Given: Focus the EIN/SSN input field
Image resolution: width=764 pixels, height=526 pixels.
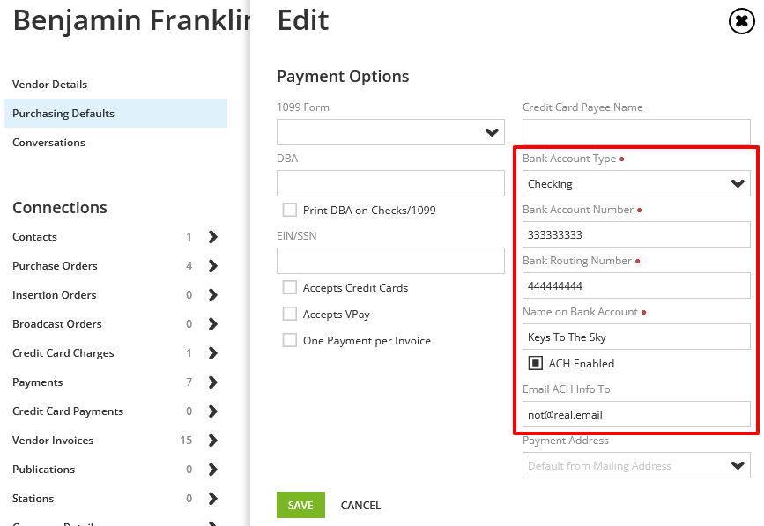Looking at the screenshot, I should click(x=390, y=261).
